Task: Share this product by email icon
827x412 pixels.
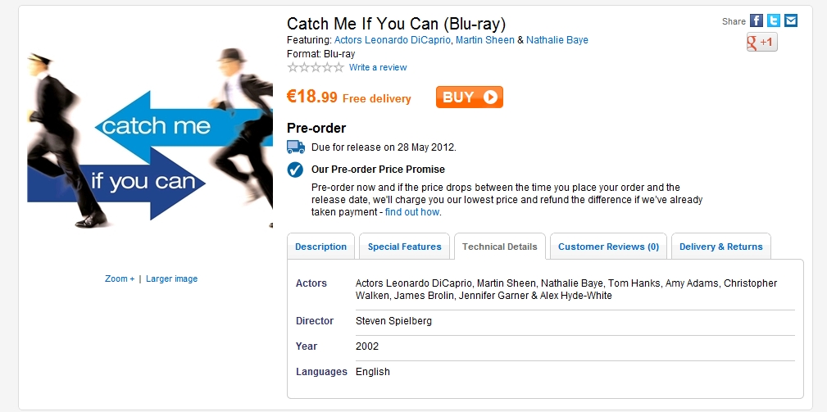Action: point(791,20)
